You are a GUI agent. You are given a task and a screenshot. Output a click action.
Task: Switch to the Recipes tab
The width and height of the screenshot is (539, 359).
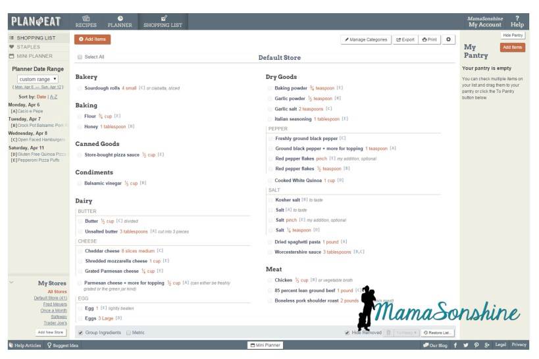point(86,22)
